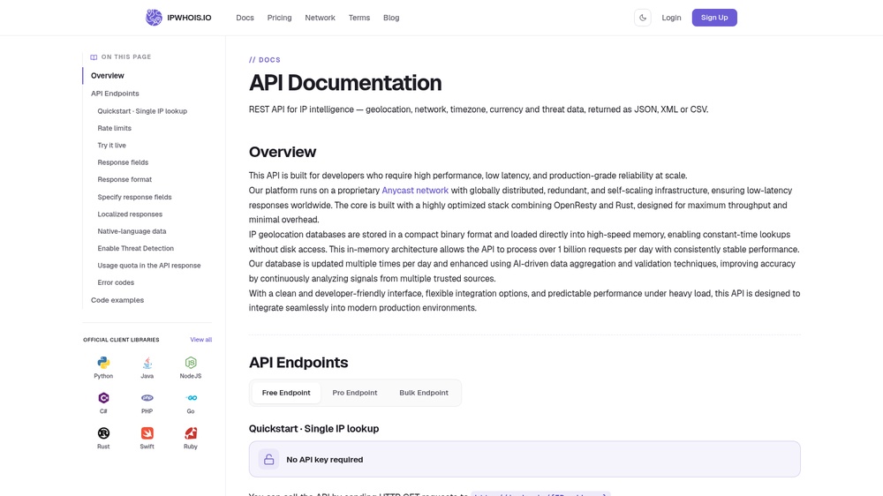883x496 pixels.
Task: Jump to Native-language data section
Action: pyautogui.click(x=132, y=231)
